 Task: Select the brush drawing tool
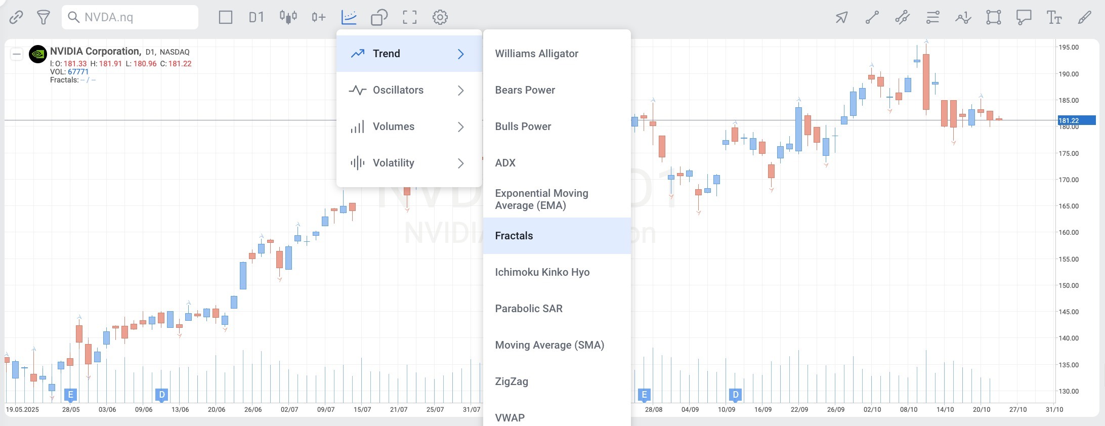[1084, 18]
